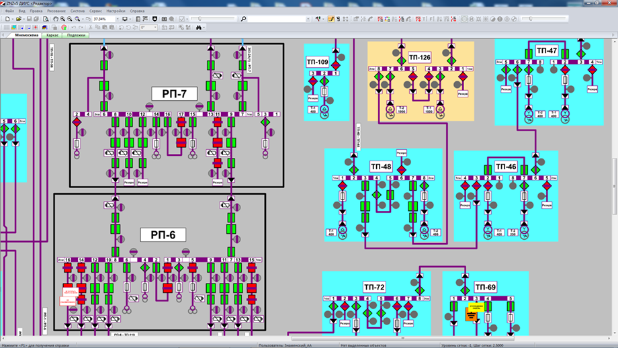This screenshot has width=618, height=348.
Task: Open the Сервис menu
Action: click(x=96, y=11)
